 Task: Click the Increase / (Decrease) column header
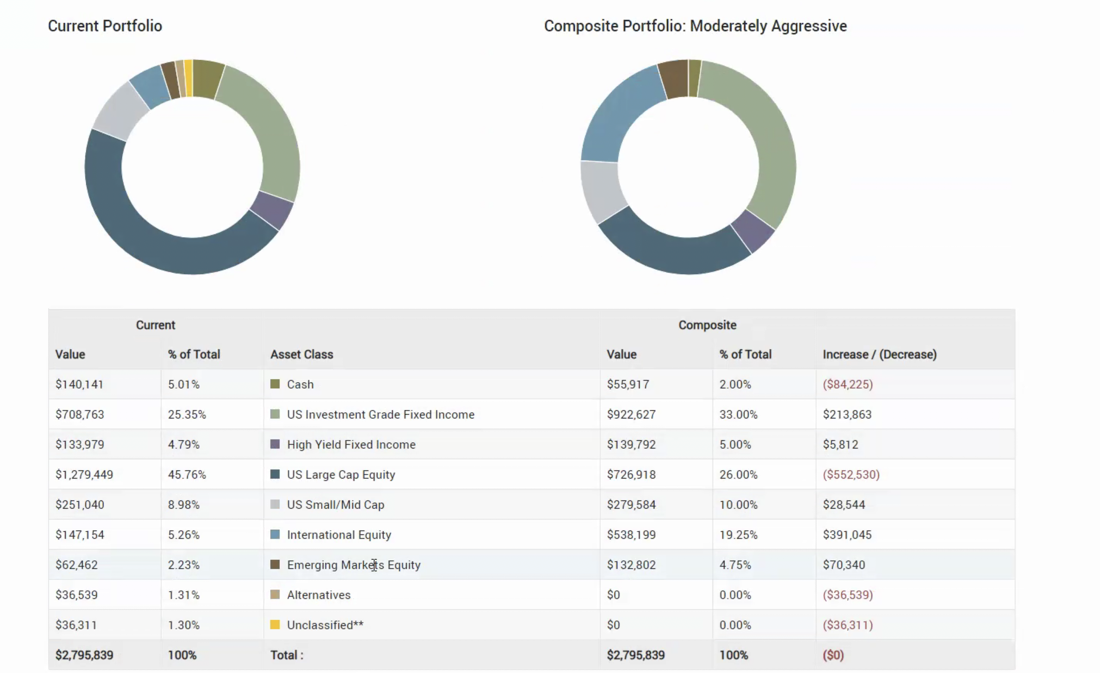879,354
